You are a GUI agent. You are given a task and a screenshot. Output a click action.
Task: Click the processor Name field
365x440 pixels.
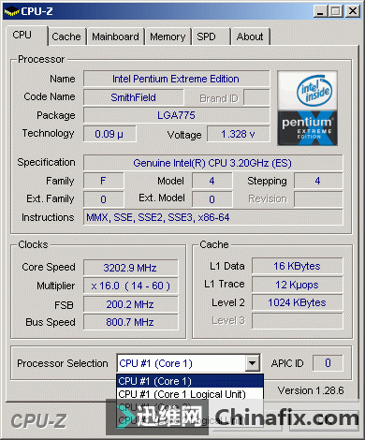pyautogui.click(x=176, y=79)
